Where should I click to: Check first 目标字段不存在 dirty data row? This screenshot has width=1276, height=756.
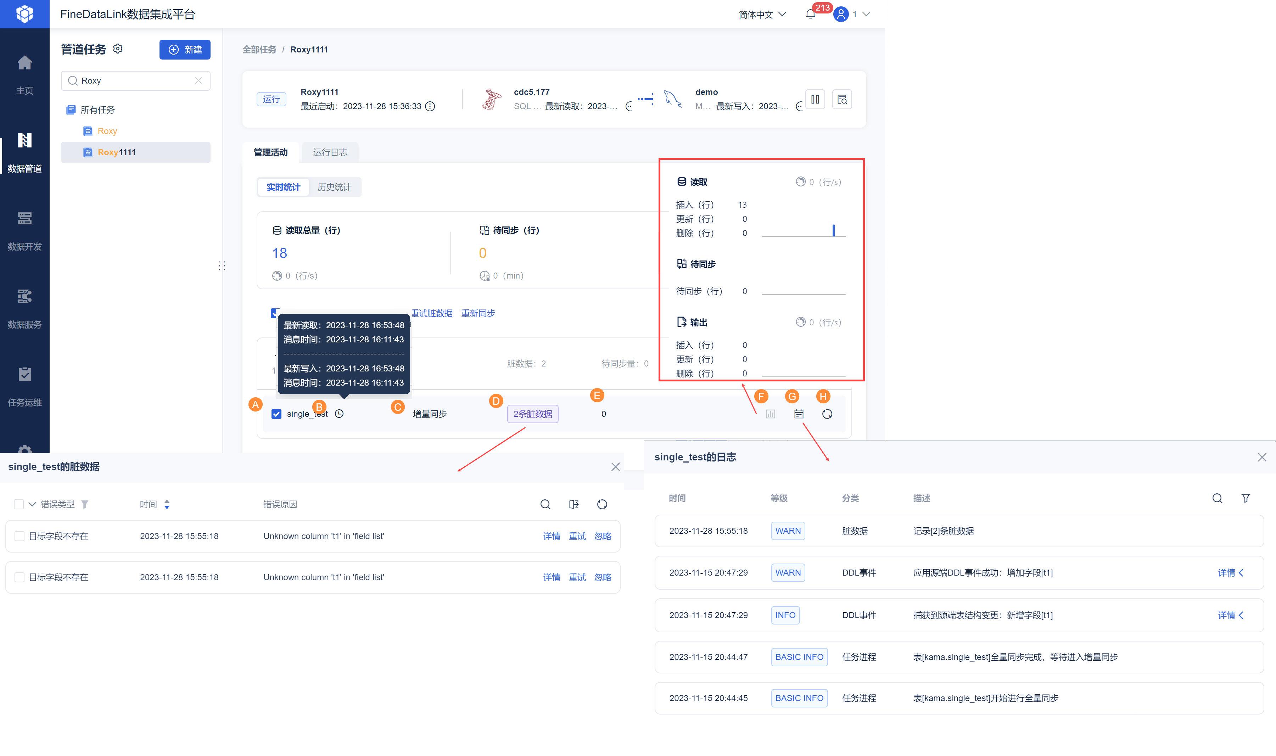click(x=19, y=536)
